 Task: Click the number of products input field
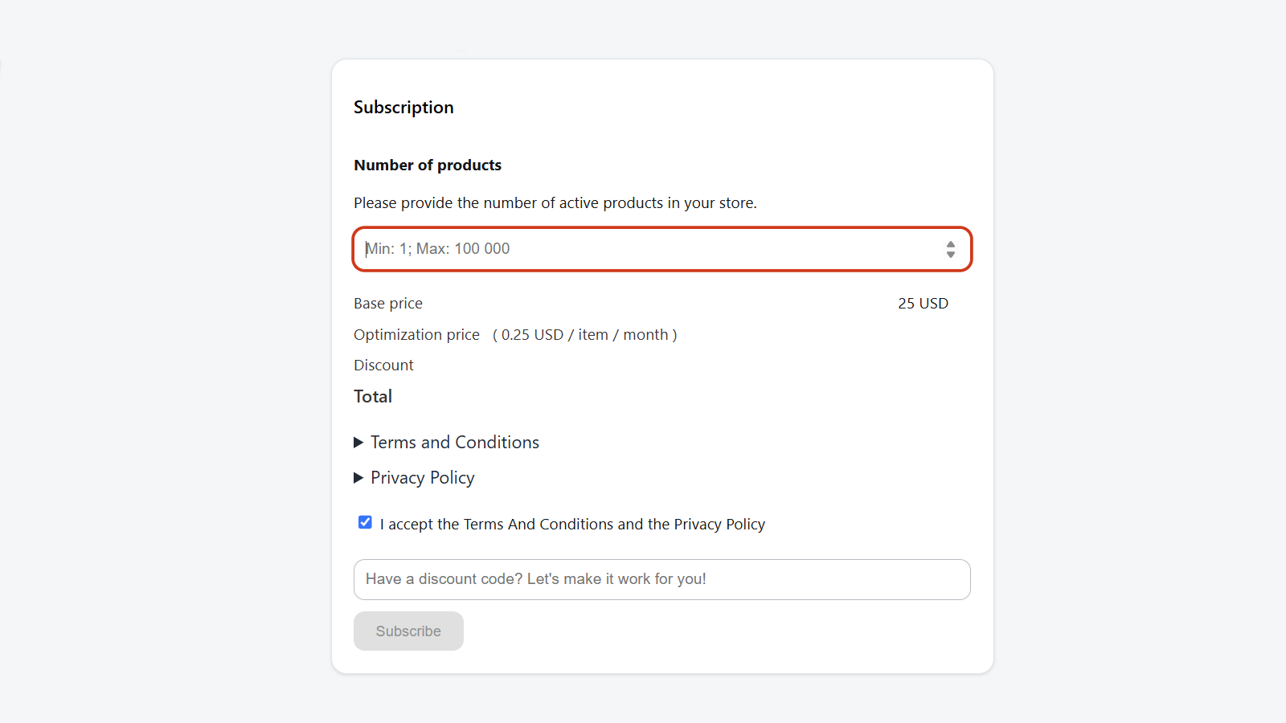click(x=662, y=249)
